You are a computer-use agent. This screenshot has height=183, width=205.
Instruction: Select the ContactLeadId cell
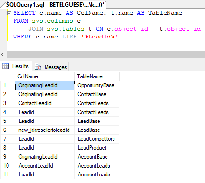(x=45, y=103)
